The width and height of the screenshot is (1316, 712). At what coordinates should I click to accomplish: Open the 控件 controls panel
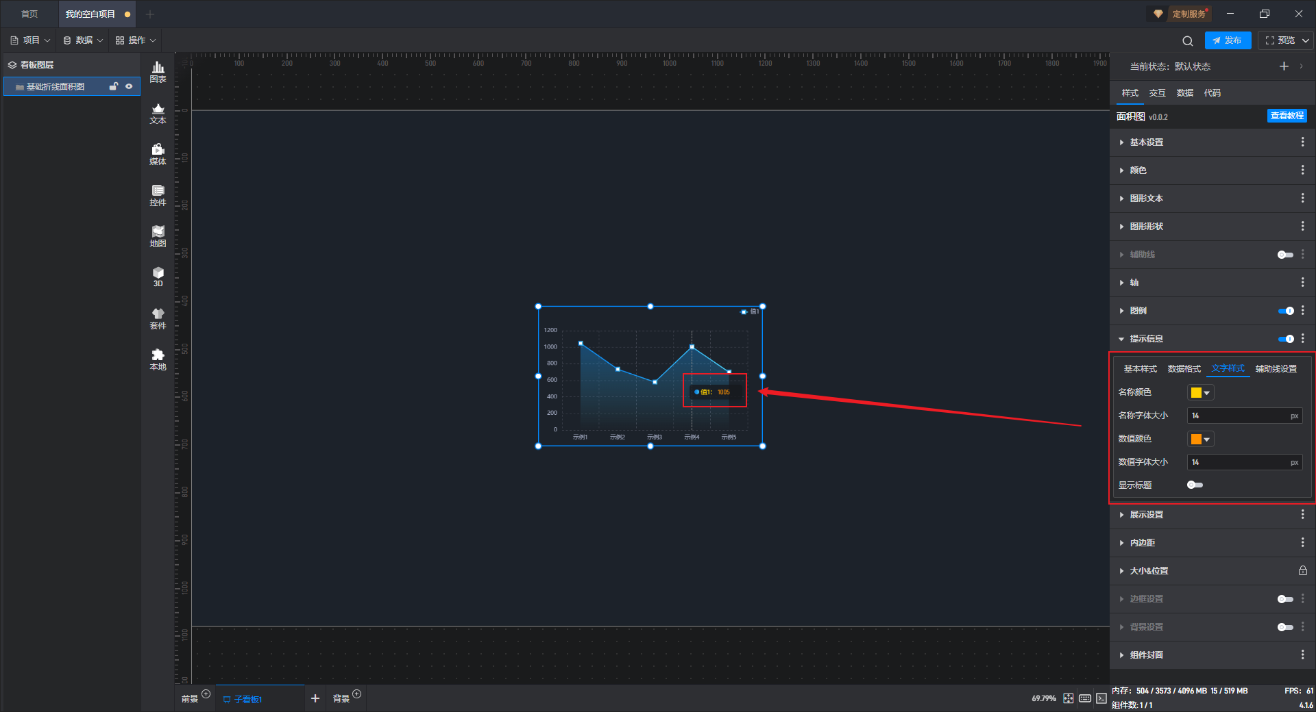[158, 195]
